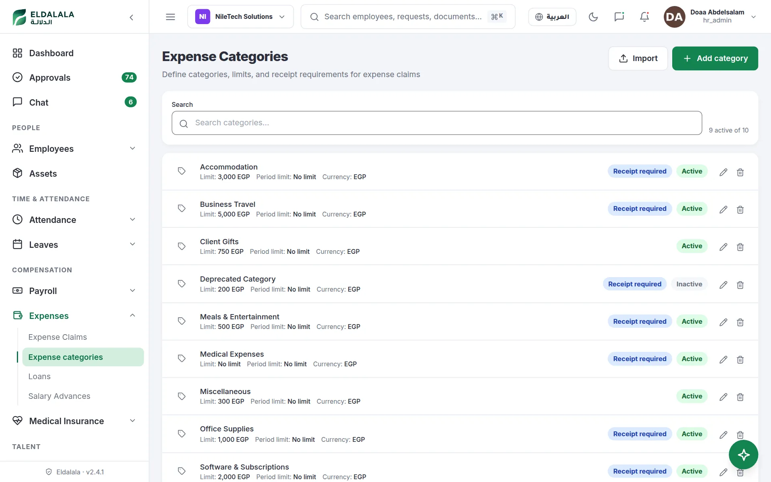Delete the Medical Expenses category
This screenshot has height=482, width=771.
740,359
